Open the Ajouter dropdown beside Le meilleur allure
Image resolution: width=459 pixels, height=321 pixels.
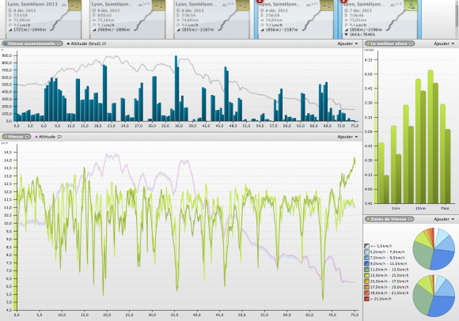[x=444, y=43]
